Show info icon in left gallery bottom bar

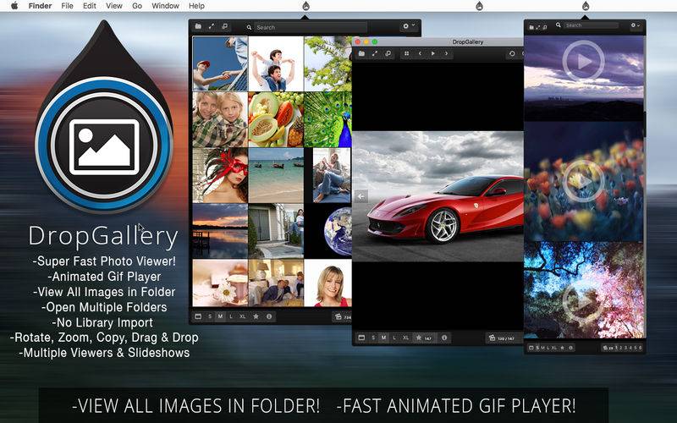click(269, 316)
